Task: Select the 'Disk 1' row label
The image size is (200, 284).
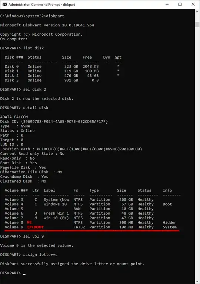Action: (11, 71)
